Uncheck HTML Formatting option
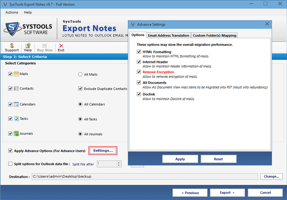287x200 pixels. [139, 52]
